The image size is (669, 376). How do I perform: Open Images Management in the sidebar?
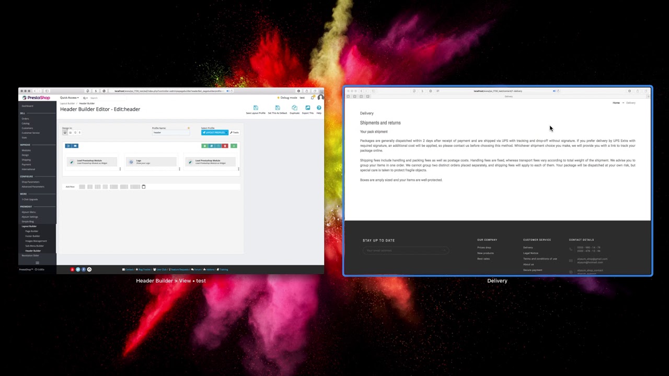coord(36,241)
